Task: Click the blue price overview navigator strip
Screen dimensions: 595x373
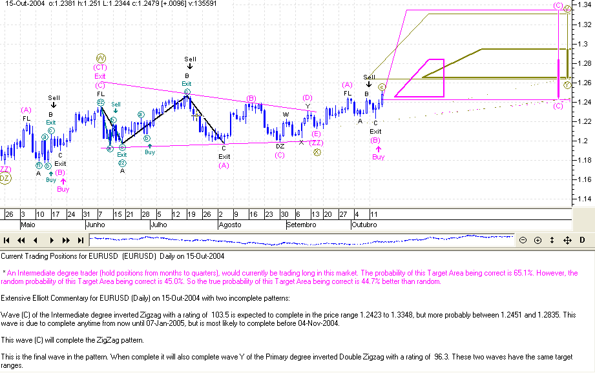Action: pos(302,240)
